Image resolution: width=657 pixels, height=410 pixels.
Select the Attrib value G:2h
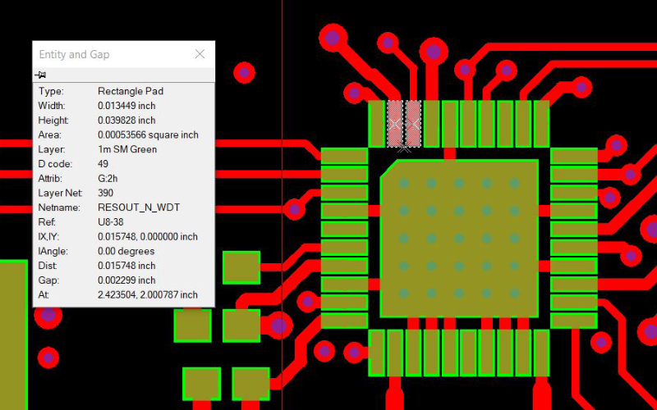coord(108,179)
